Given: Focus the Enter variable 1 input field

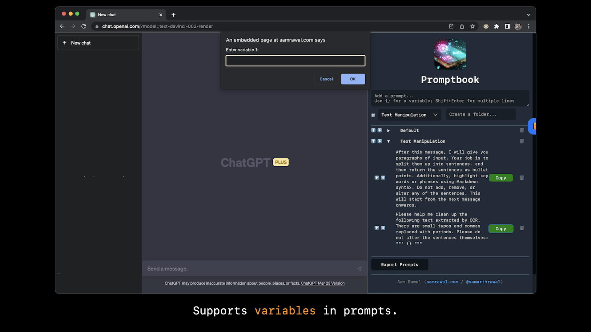Looking at the screenshot, I should click(x=295, y=61).
